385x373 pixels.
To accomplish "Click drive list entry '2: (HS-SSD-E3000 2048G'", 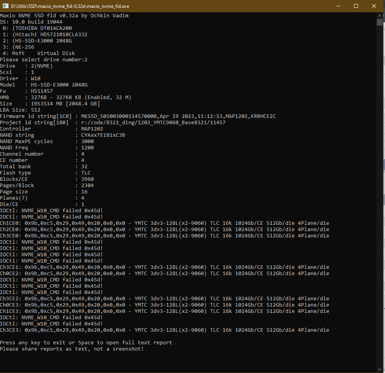I will tap(37, 41).
